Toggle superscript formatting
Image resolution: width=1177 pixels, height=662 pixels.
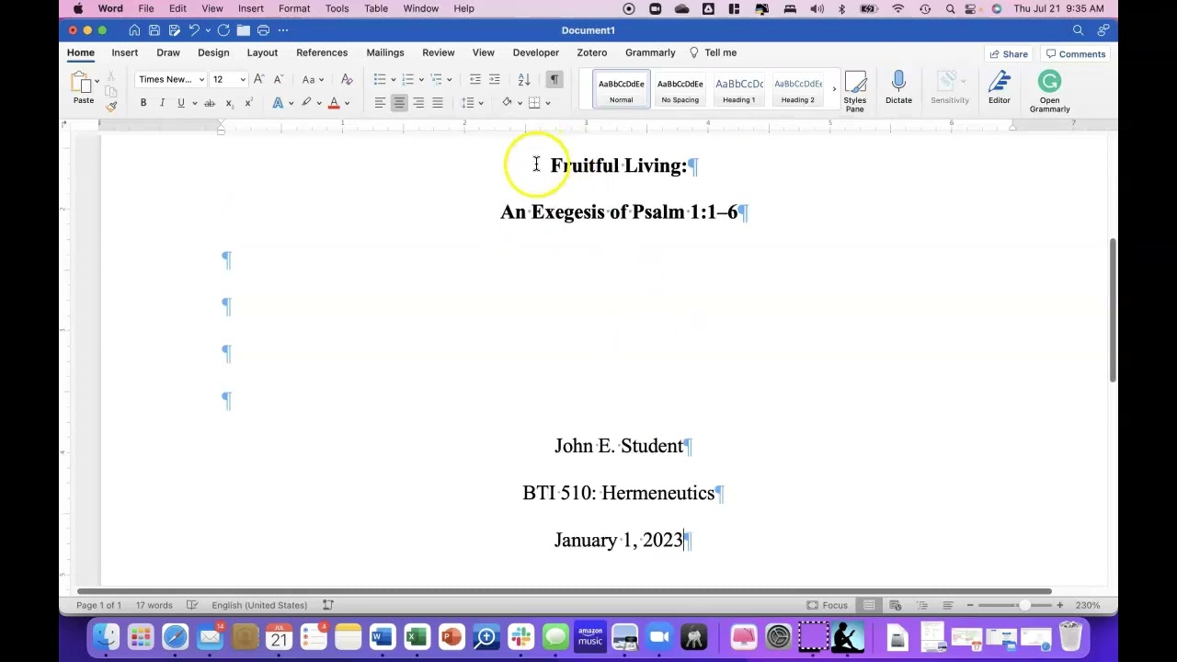click(x=248, y=103)
